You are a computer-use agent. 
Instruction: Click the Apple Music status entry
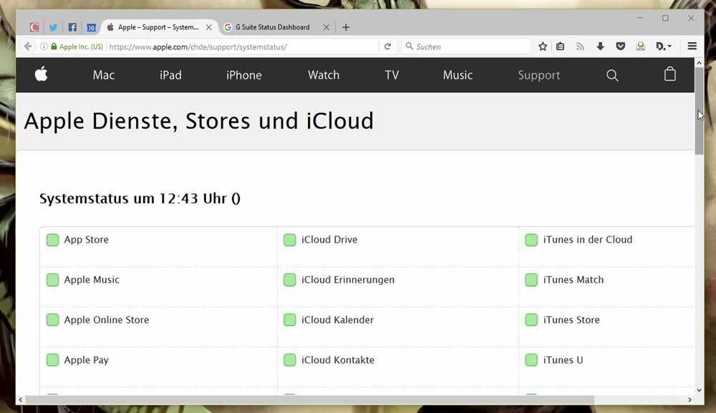tap(92, 280)
